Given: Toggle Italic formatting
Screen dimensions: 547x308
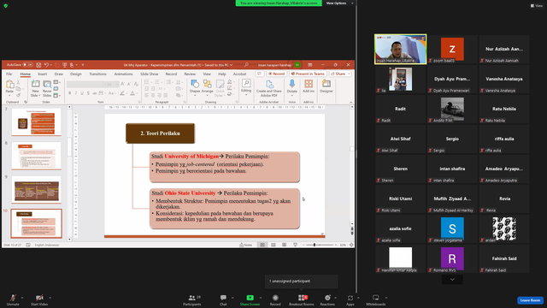Looking at the screenshot, I should pos(76,93).
